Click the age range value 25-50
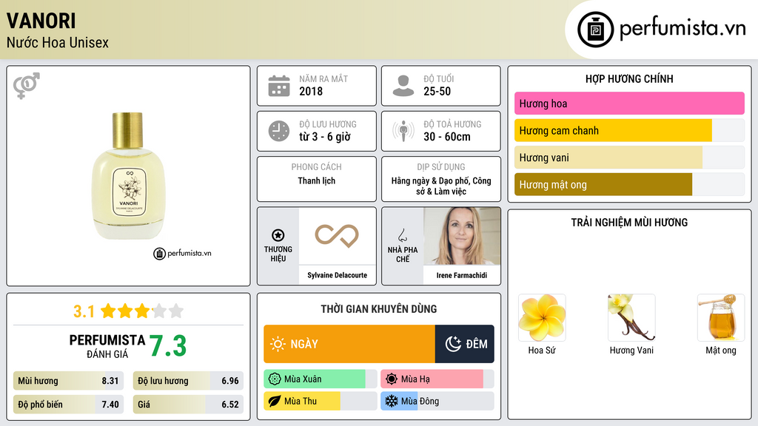The height and width of the screenshot is (426, 758). pyautogui.click(x=437, y=91)
